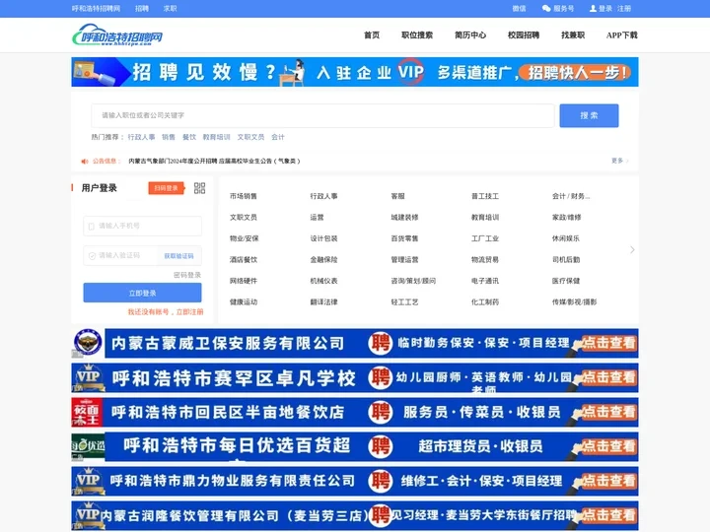Open 健康运动 job category
This screenshot has width=710, height=532.
click(x=244, y=302)
